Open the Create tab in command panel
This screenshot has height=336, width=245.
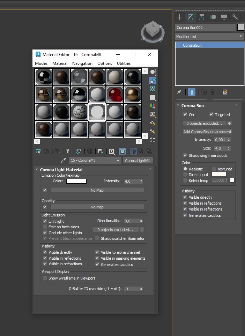pos(179,17)
